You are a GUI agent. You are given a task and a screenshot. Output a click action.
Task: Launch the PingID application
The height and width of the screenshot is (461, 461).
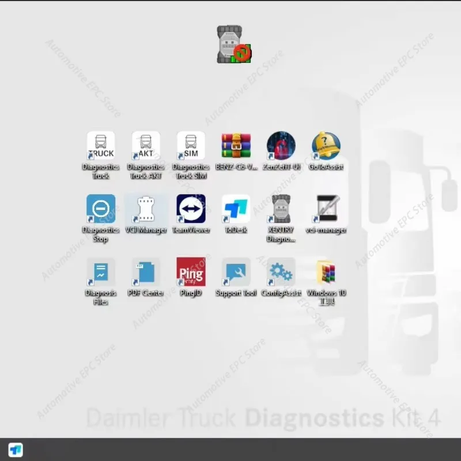click(191, 272)
